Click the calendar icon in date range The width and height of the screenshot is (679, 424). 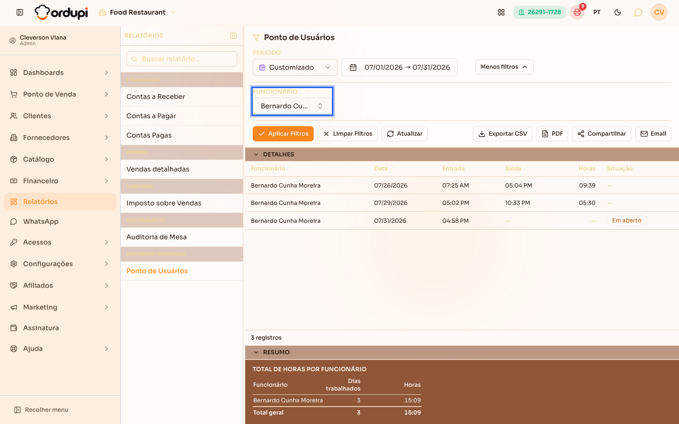tap(353, 67)
